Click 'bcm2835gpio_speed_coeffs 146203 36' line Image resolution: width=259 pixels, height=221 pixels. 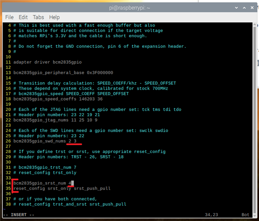(x=58, y=99)
